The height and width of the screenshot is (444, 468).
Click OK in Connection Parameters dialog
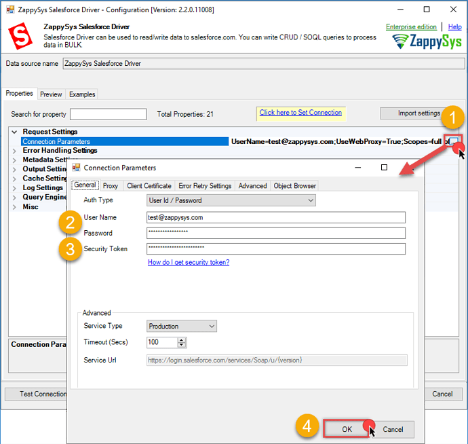tap(347, 429)
